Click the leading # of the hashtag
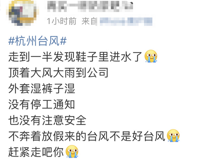Viewport: 214px width, 159px height. 11,41
